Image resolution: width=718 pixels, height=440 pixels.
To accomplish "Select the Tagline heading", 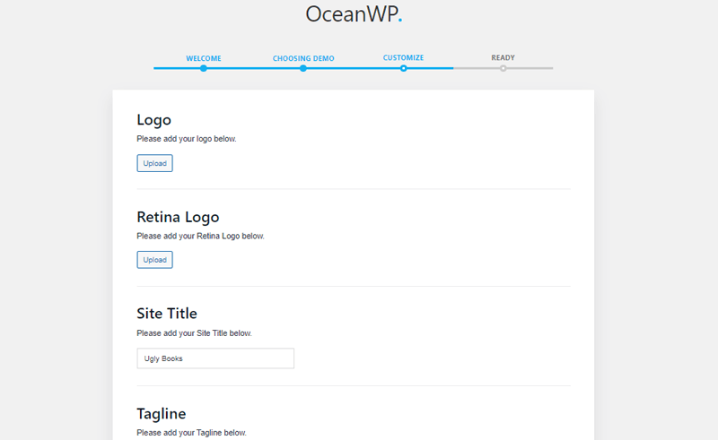I will click(x=162, y=414).
